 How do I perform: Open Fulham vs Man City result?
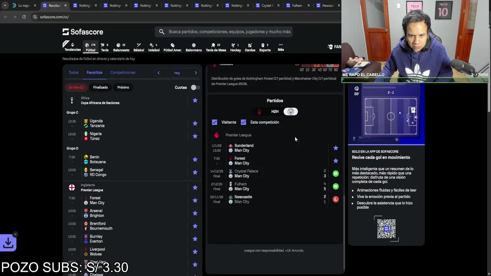coord(275,186)
